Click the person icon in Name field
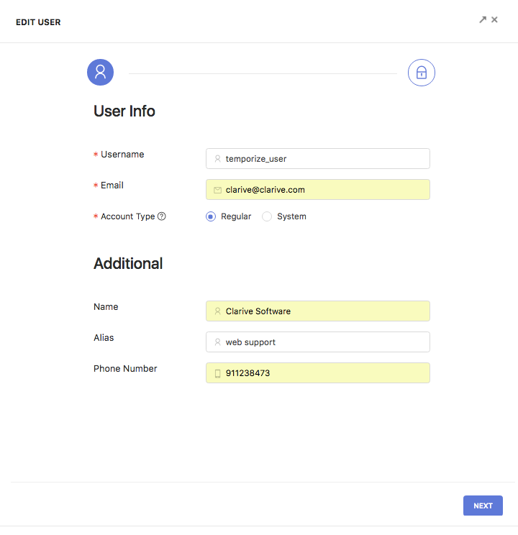The width and height of the screenshot is (518, 535). (x=217, y=311)
